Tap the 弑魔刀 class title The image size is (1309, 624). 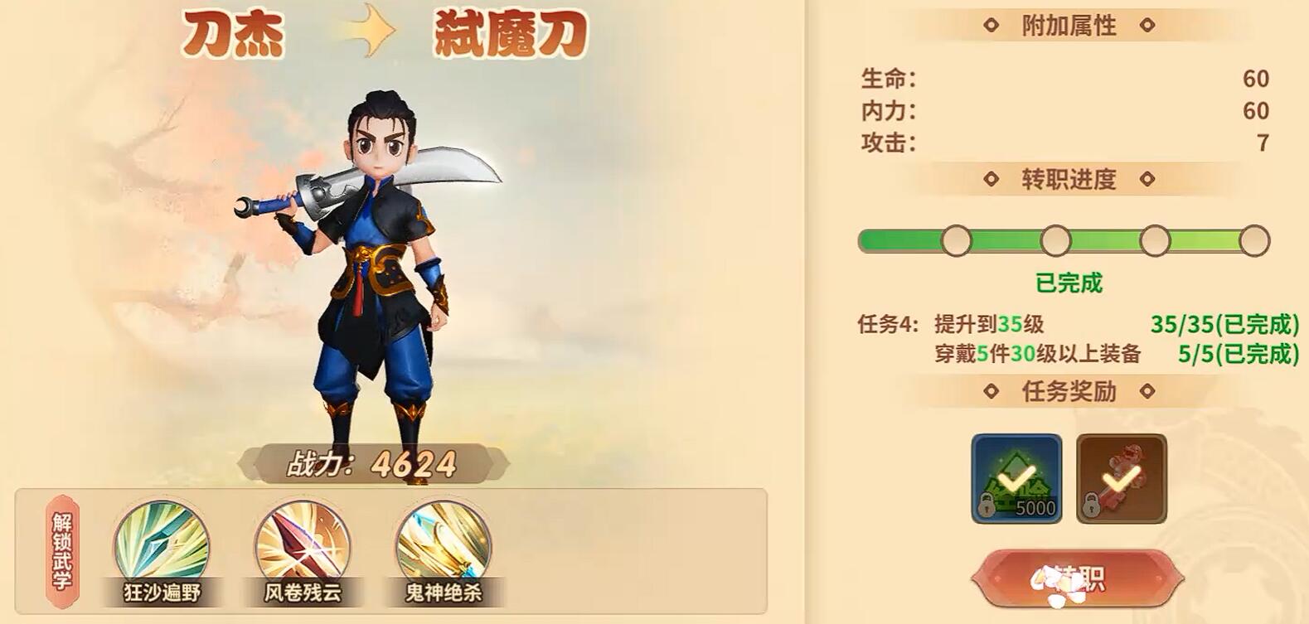[511, 35]
